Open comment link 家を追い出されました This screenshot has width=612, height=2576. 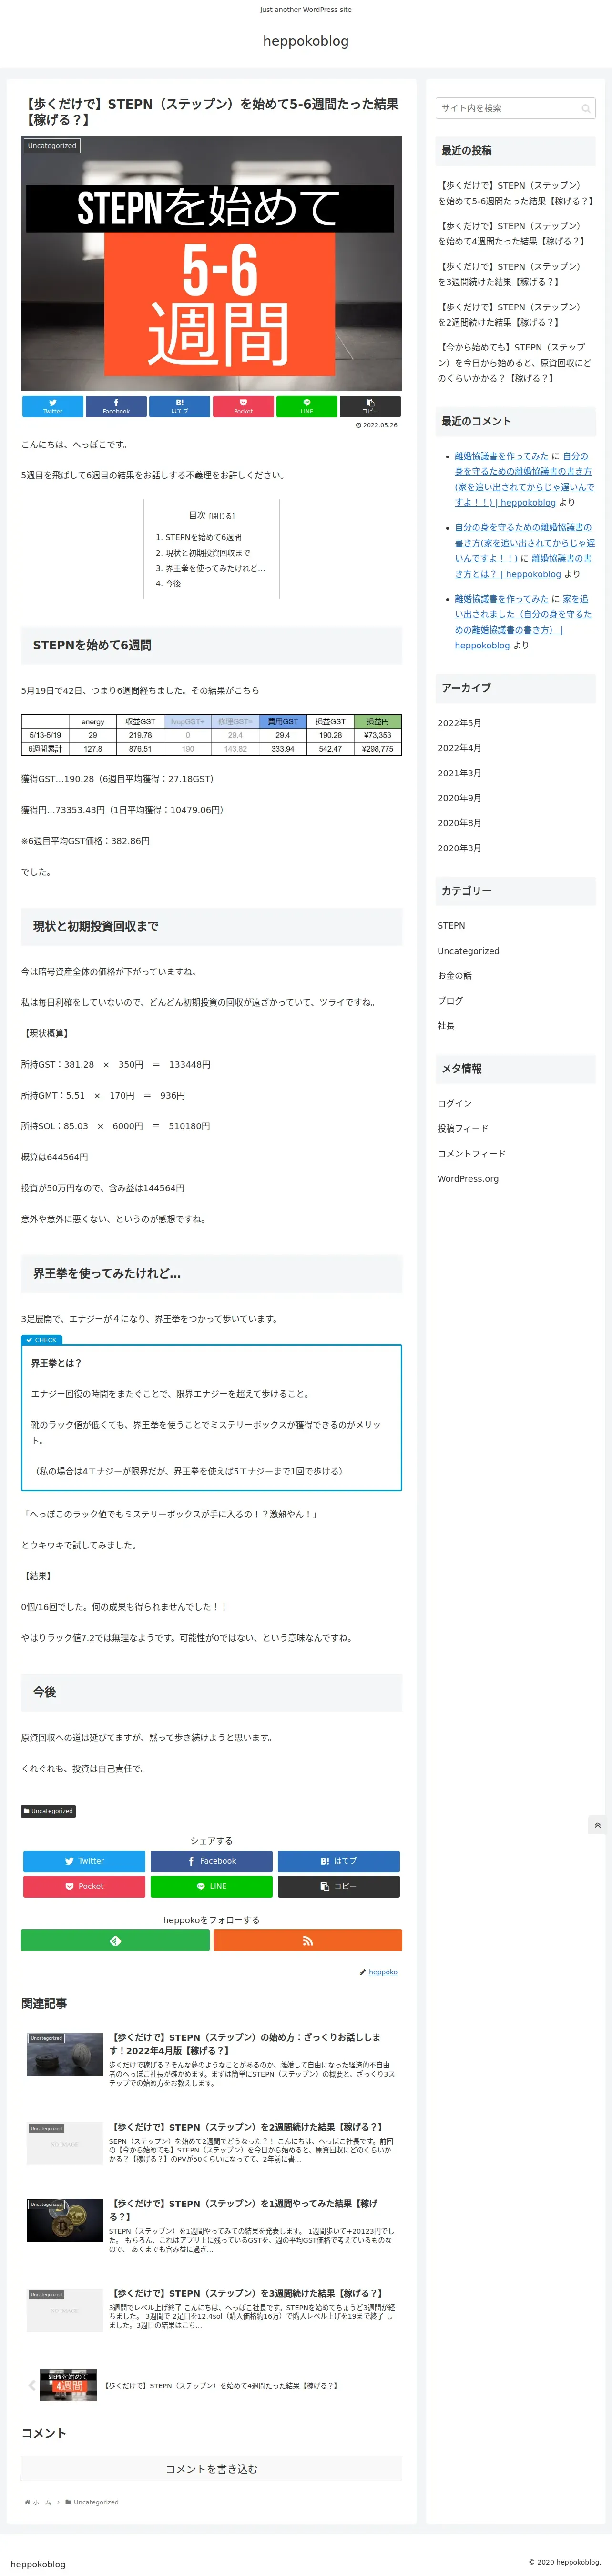pos(523,622)
